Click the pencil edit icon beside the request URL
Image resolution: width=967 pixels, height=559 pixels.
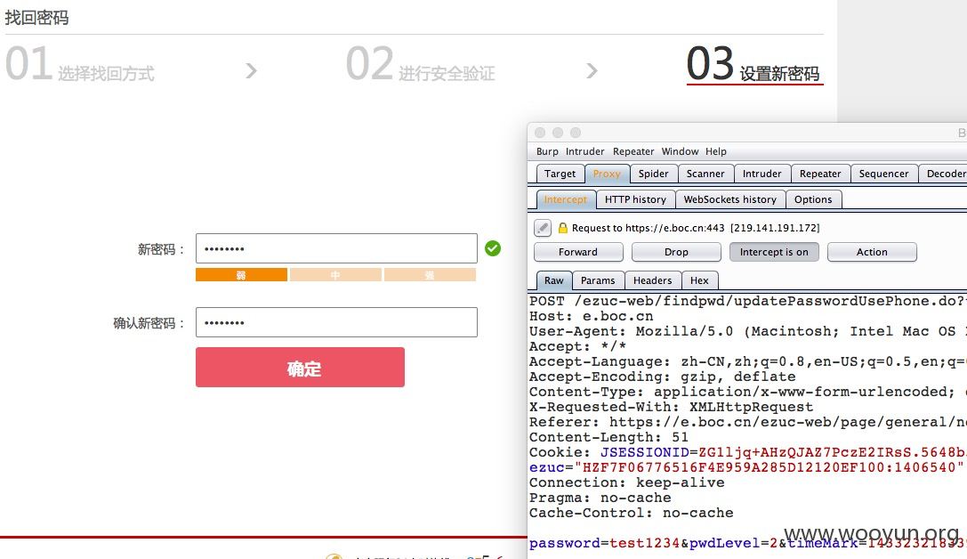(x=543, y=228)
